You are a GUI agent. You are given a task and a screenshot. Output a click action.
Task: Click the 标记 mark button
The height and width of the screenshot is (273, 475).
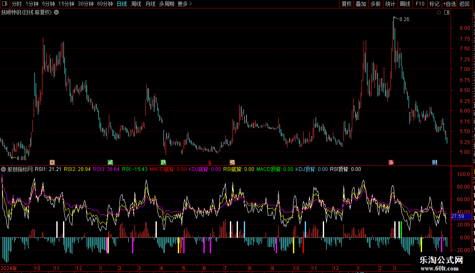coord(434,4)
